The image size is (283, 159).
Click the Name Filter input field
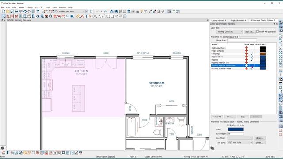pyautogui.click(x=242, y=40)
